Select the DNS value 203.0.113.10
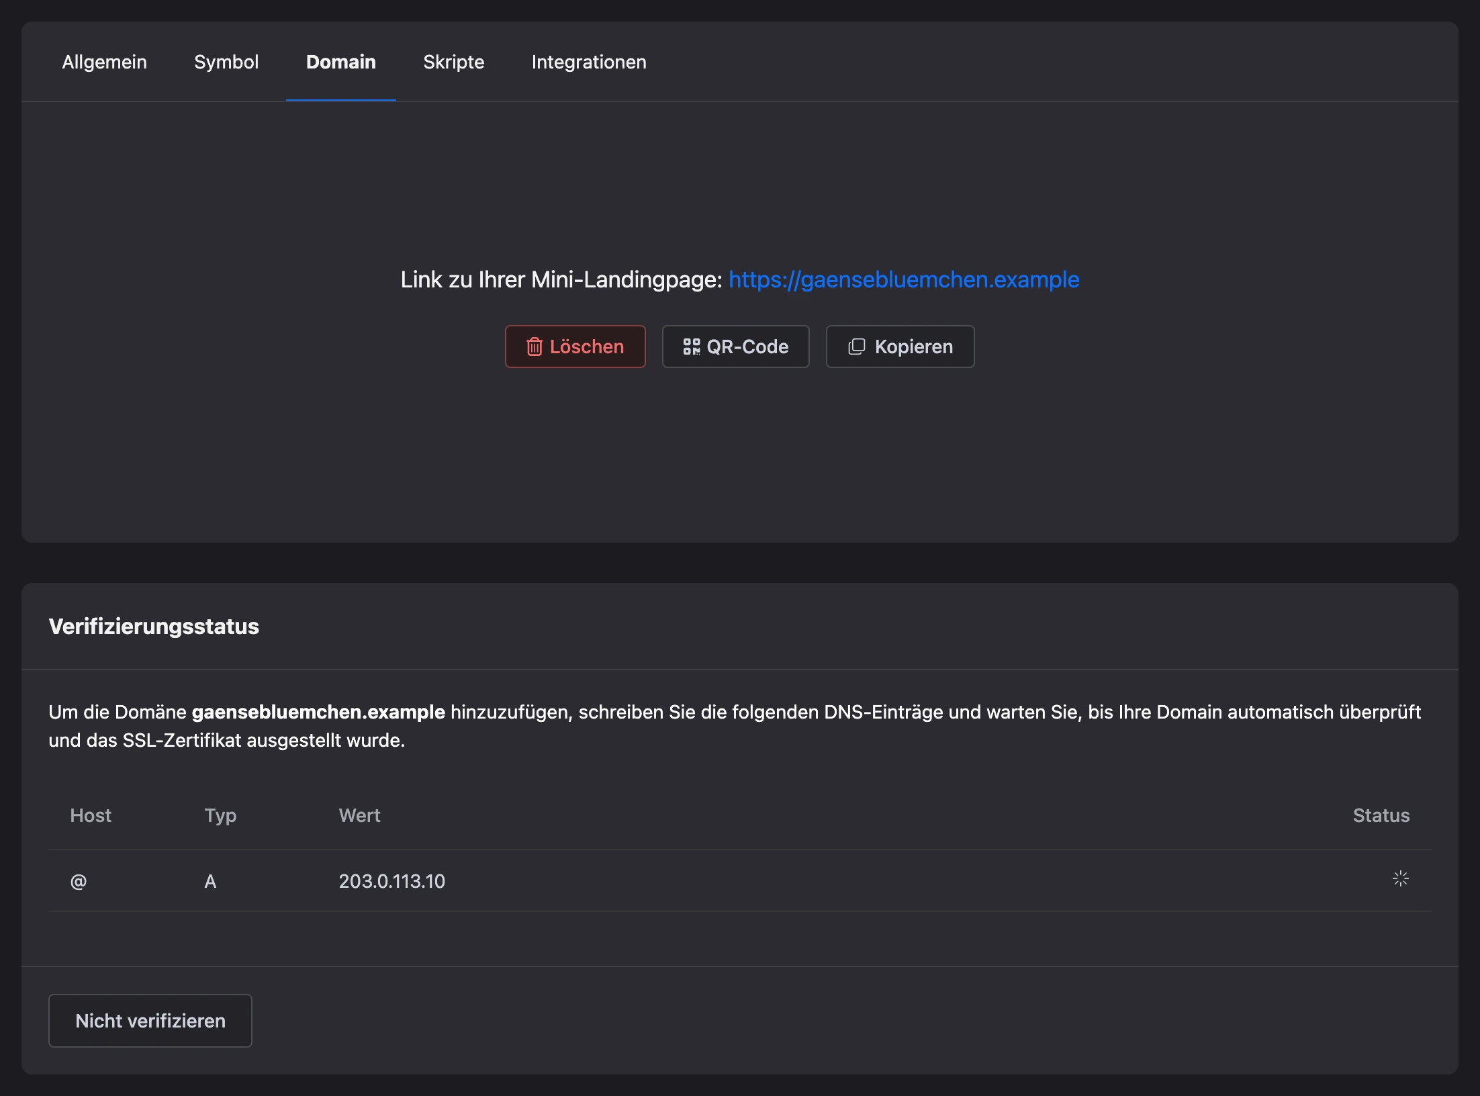The height and width of the screenshot is (1096, 1480). tap(392, 881)
